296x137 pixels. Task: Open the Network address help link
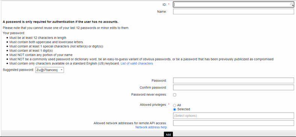[x=151, y=127]
